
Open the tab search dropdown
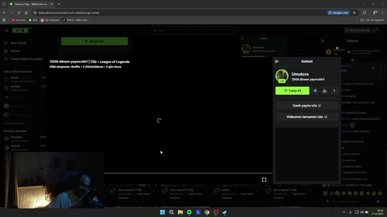click(4, 4)
